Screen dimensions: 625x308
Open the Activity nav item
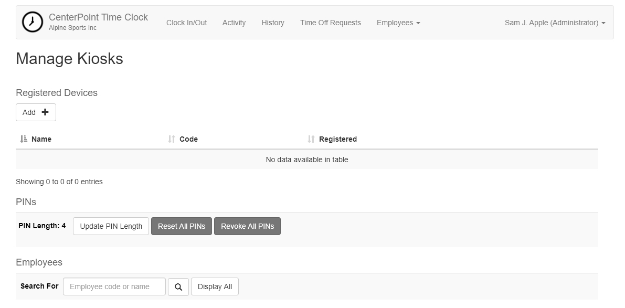234,23
